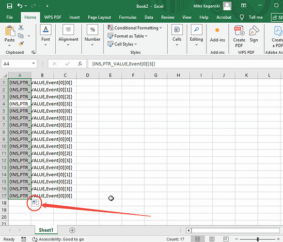Open the Auto Fill Options button
This screenshot has width=283, height=242.
pos(35,203)
